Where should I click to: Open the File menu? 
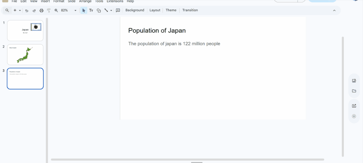(x=14, y=1)
